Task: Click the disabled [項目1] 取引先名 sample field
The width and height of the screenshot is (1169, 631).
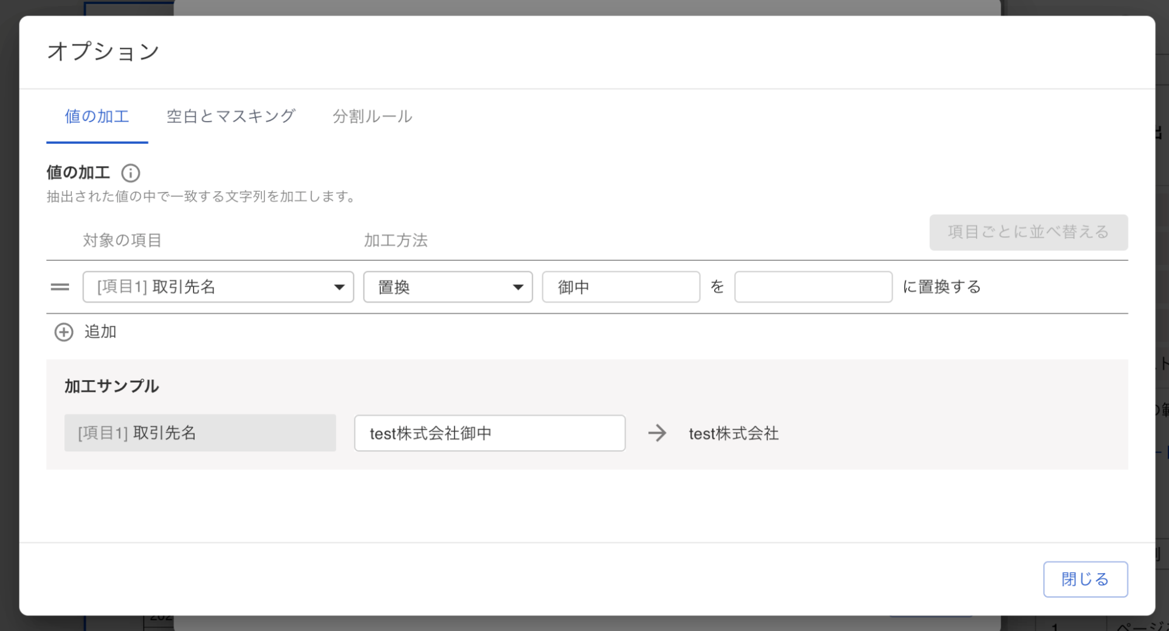Action: (x=200, y=433)
